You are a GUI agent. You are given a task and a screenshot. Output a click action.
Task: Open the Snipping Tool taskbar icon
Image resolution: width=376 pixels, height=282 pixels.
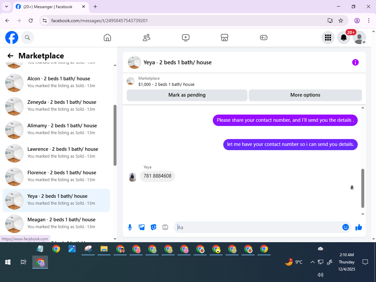click(x=88, y=249)
